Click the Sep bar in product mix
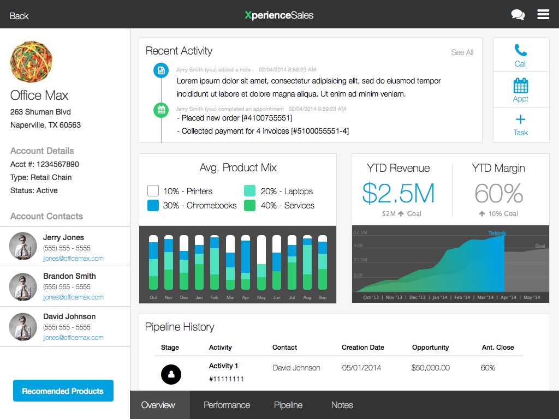559x419 pixels. pyautogui.click(x=323, y=262)
